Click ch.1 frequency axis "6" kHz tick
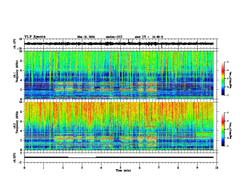 click(22, 70)
